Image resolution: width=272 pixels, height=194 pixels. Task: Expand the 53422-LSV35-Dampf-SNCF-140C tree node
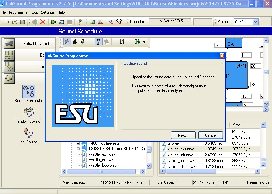78,149
